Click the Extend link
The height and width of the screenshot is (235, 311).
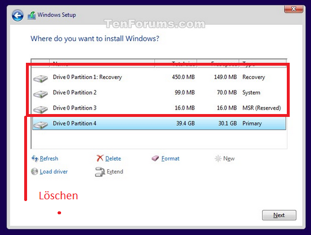point(115,172)
